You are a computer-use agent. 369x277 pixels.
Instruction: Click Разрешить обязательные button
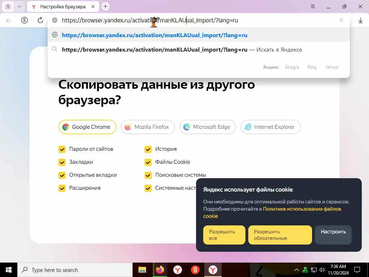pyautogui.click(x=280, y=235)
